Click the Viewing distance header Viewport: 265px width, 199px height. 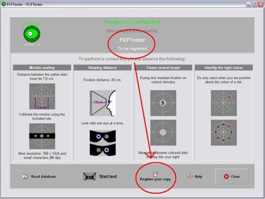tap(102, 68)
